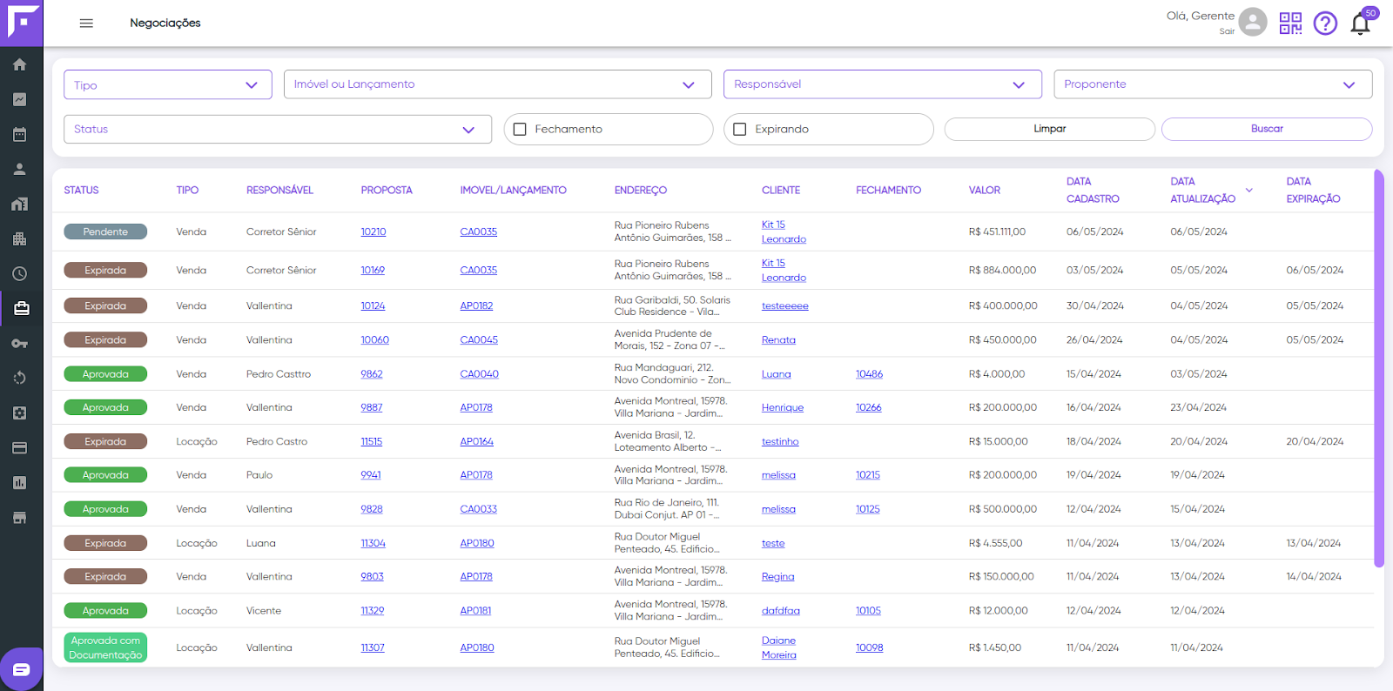Viewport: 1393px width, 691px height.
Task: Click the user avatar icon
Action: [1253, 22]
